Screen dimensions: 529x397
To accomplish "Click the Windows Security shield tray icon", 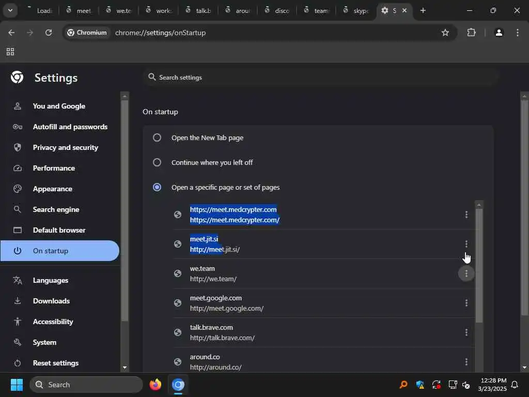I will click(x=420, y=385).
